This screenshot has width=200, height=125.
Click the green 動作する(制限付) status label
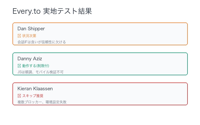35,66
